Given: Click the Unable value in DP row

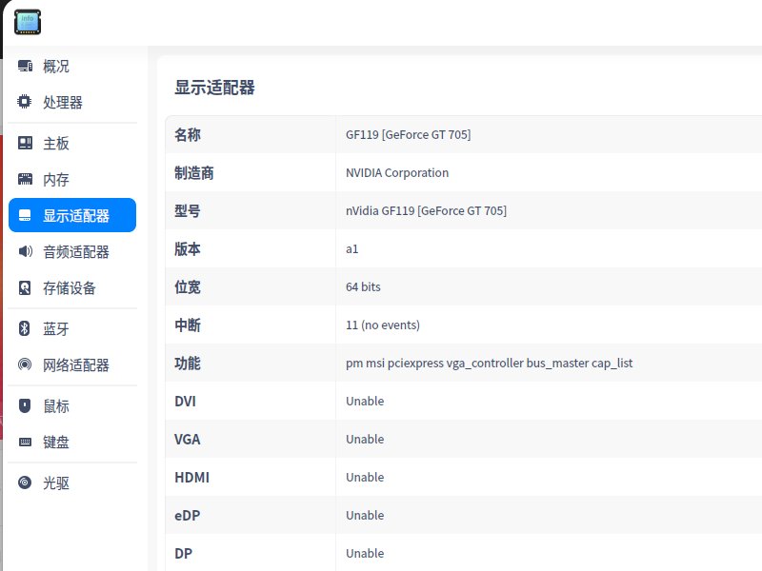Looking at the screenshot, I should click(x=365, y=554).
